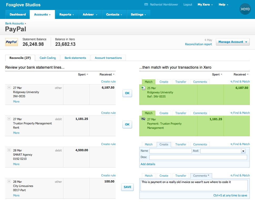Image resolution: width=255 pixels, height=203 pixels.
Task: Select Transfer tab for Truxton Property line
Action: tap(181, 113)
